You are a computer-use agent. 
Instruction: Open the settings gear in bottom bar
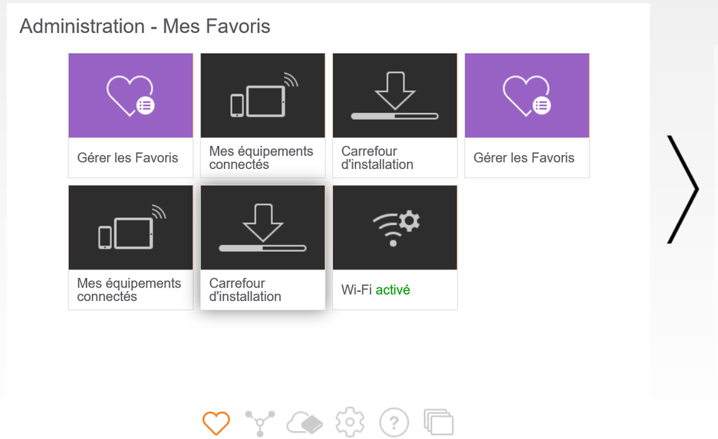click(350, 422)
